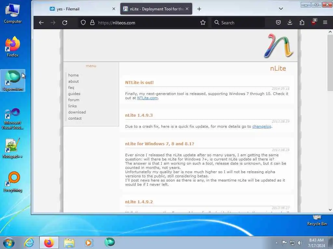Select the Supermium desktop shortcut
Image resolution: width=333 pixels, height=249 pixels.
(x=13, y=80)
